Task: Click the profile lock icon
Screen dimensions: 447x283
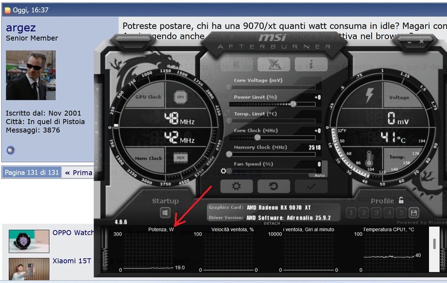Action: (x=401, y=200)
